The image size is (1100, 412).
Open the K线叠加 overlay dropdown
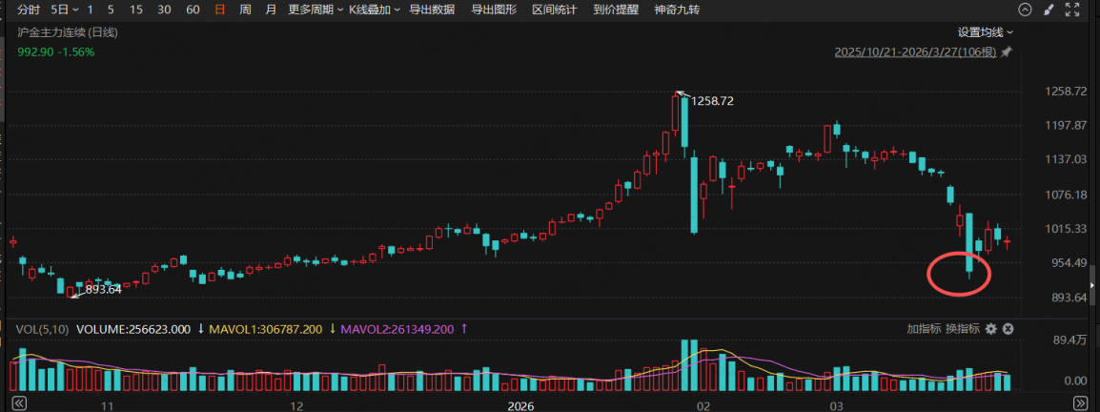click(x=375, y=10)
